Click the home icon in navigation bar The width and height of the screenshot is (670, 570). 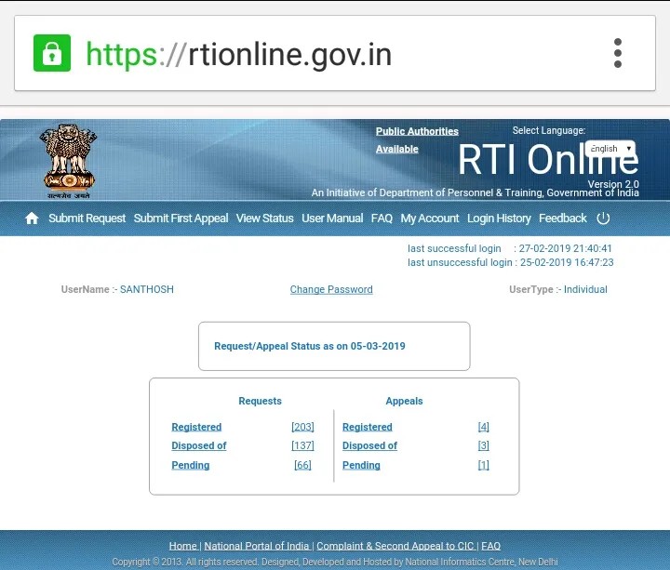(x=32, y=219)
